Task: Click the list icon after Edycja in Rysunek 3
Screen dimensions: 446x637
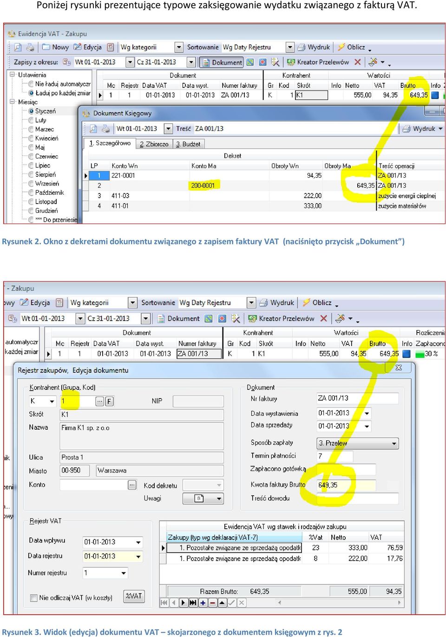Action: pyautogui.click(x=59, y=303)
